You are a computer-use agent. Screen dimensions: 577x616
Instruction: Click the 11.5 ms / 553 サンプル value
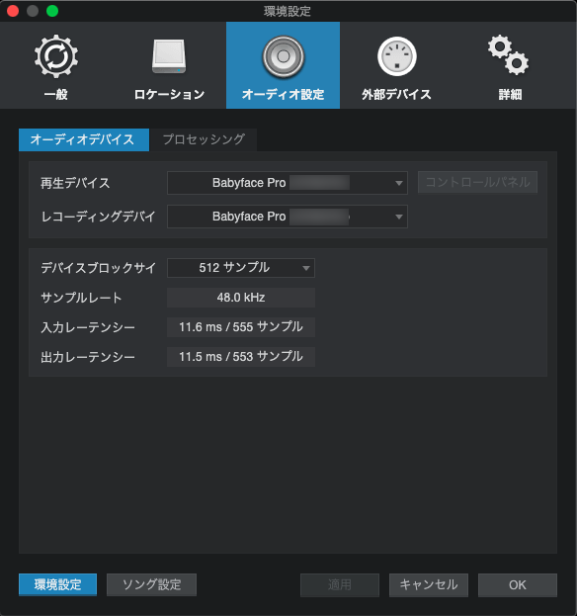(x=241, y=357)
